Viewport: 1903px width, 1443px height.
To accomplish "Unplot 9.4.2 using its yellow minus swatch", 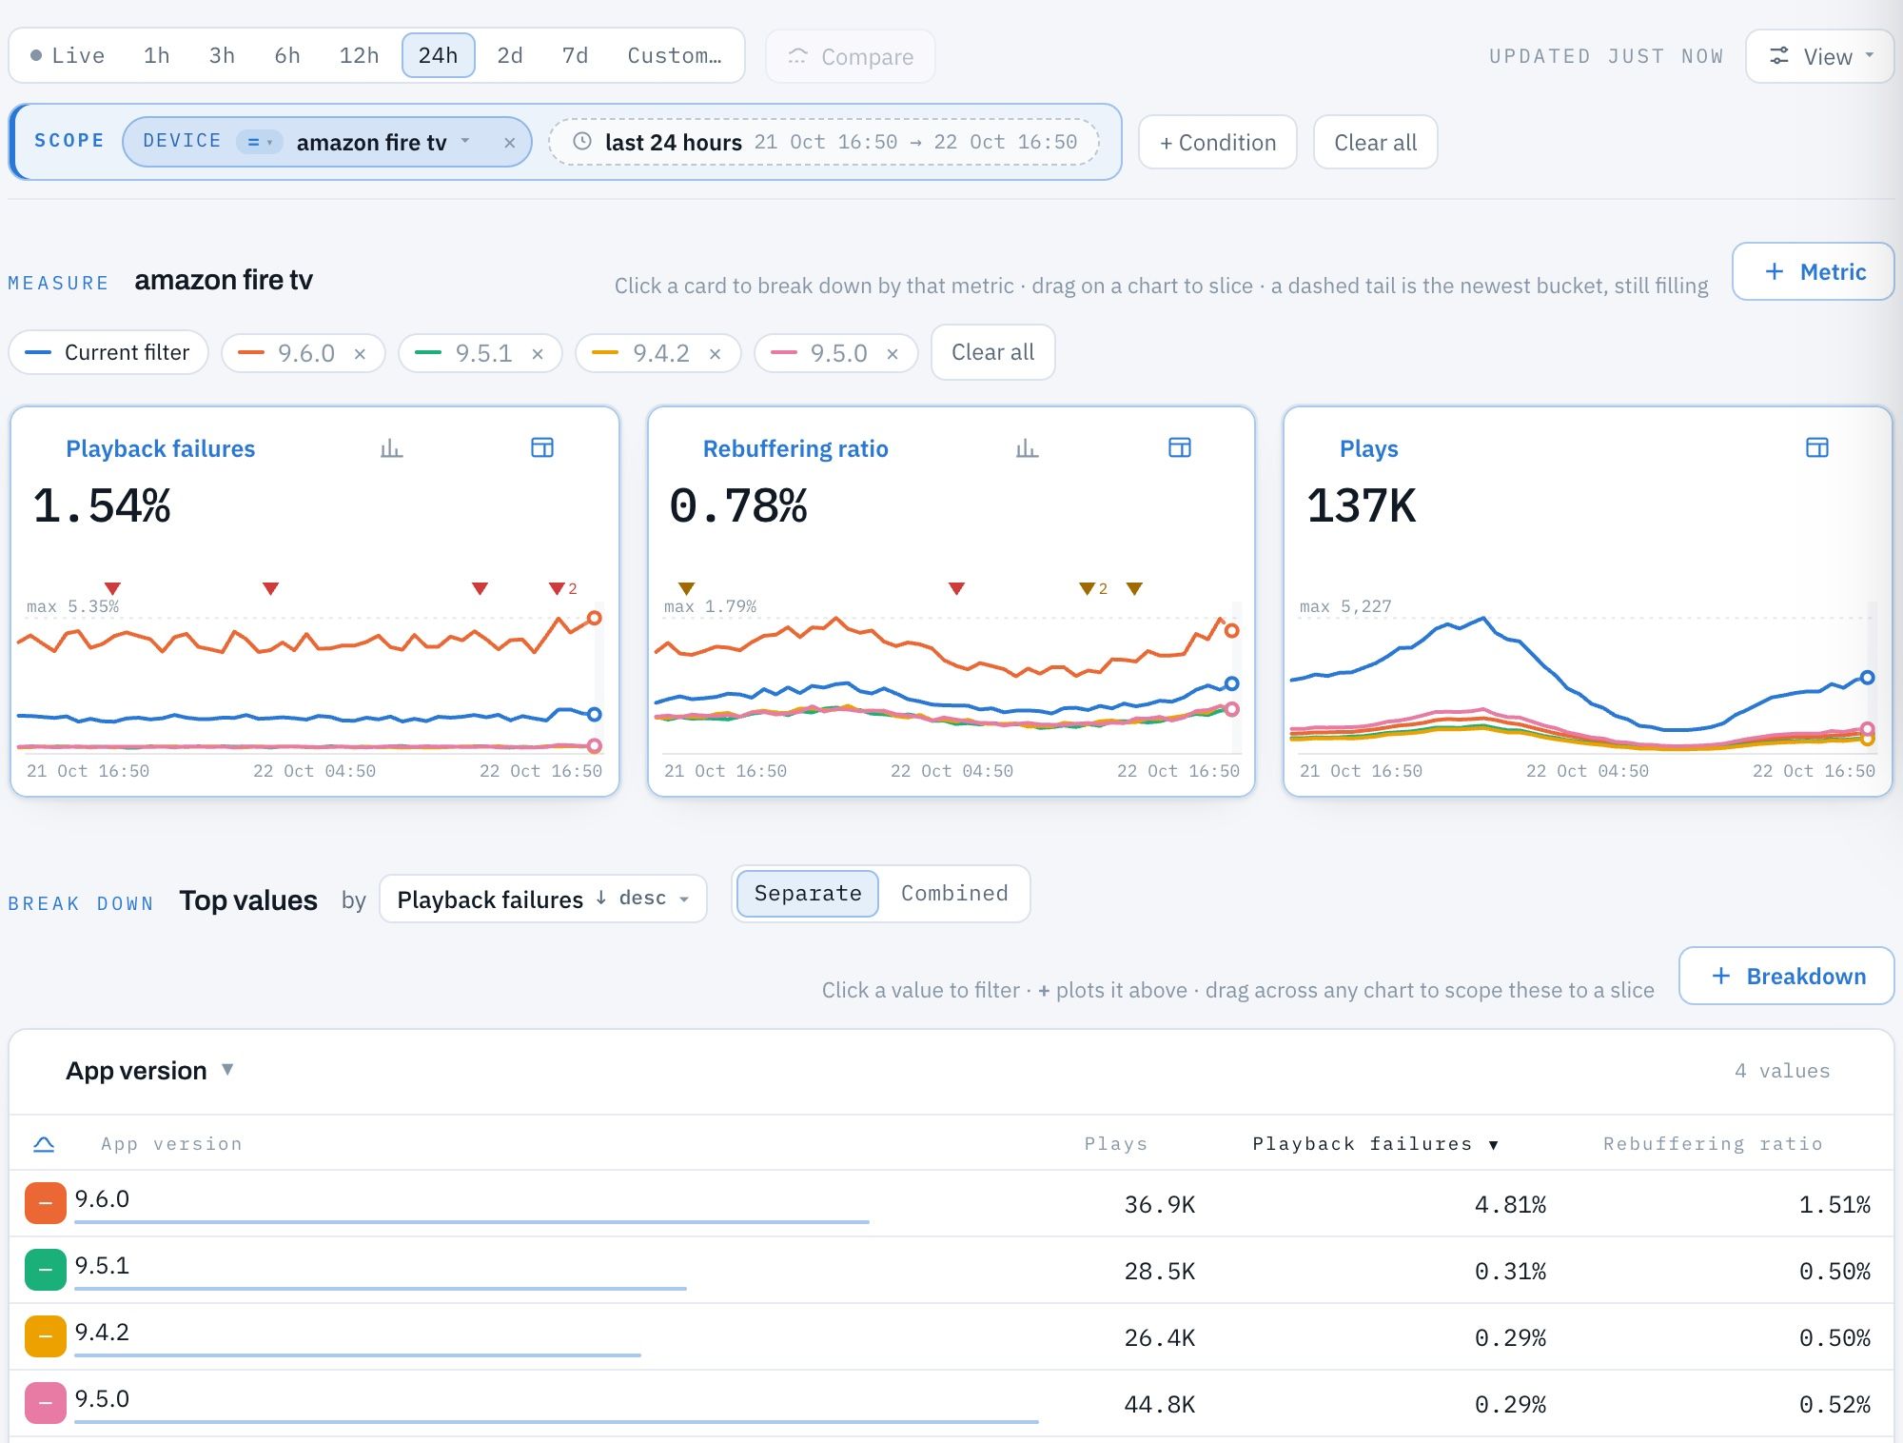I will click(46, 1336).
